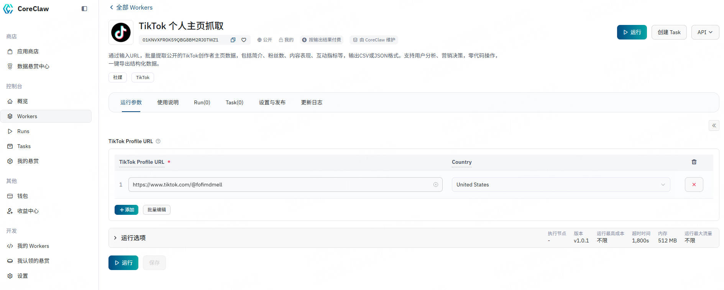Go back to 全部 Workers
The width and height of the screenshot is (724, 290).
(x=131, y=7)
